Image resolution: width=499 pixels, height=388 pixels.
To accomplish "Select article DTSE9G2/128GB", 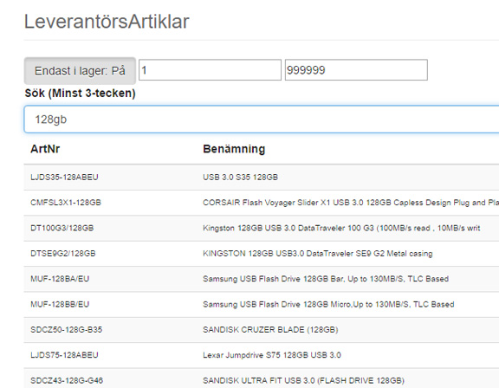I will [63, 254].
